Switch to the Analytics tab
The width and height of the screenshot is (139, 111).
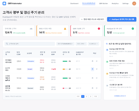[x=115, y=4]
